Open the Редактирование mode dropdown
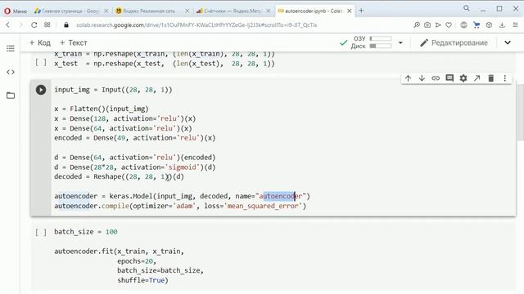The height and width of the screenshot is (294, 524). [454, 43]
